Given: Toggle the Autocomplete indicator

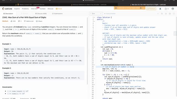Looking at the screenshot, I should pyautogui.click(x=110, y=13).
